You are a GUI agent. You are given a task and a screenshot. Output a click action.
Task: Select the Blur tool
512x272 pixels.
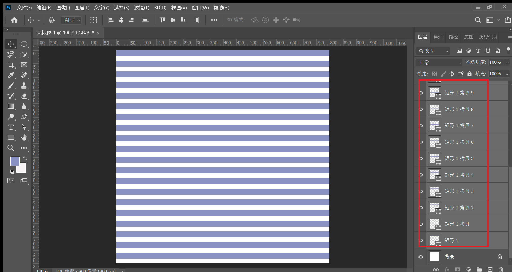tap(24, 106)
